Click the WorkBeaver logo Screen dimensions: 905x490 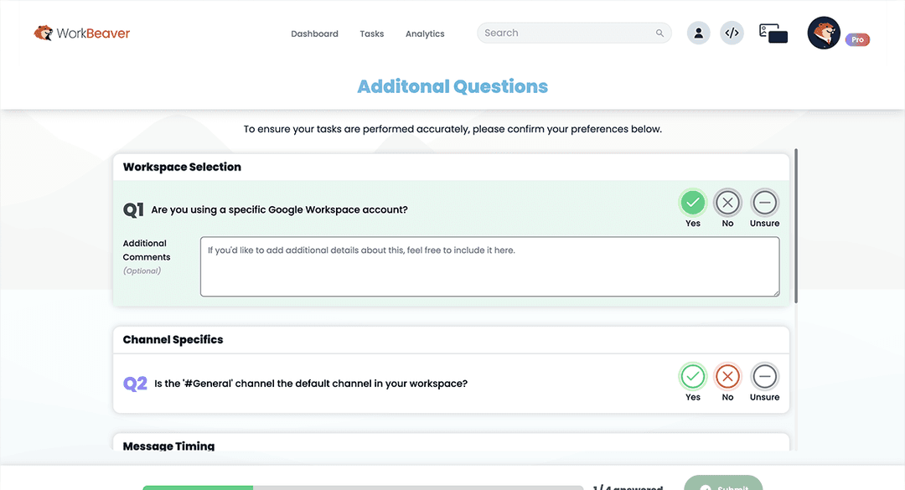82,33
